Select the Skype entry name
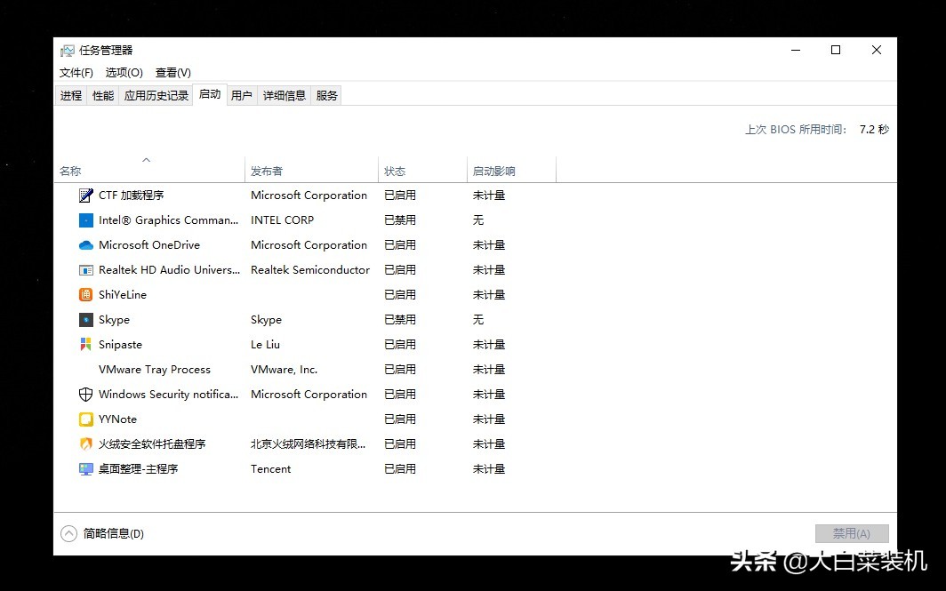 (114, 320)
